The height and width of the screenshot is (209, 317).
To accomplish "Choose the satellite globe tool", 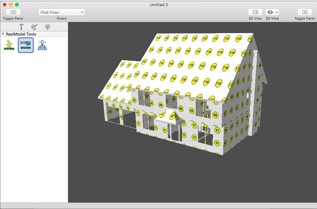I will point(42,45).
